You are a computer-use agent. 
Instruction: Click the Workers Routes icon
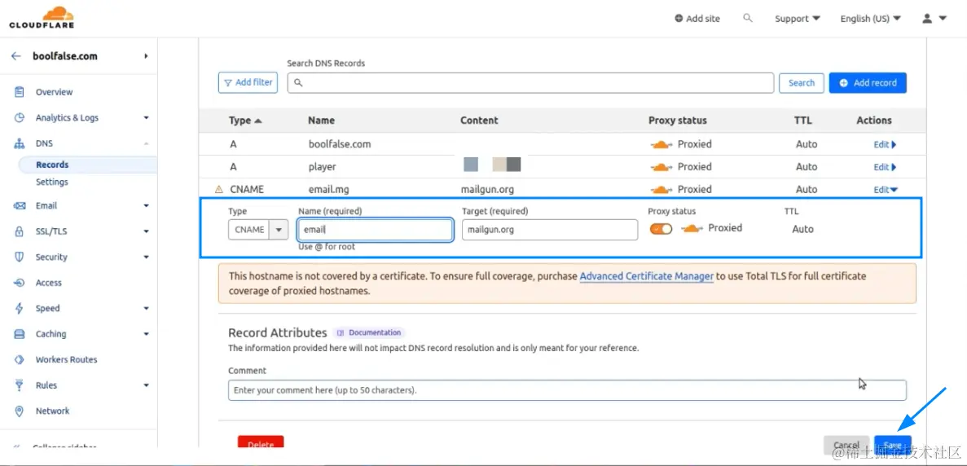click(x=19, y=359)
